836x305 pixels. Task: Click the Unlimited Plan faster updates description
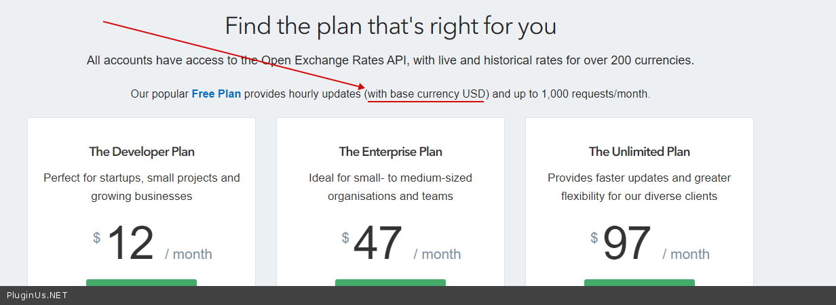639,187
